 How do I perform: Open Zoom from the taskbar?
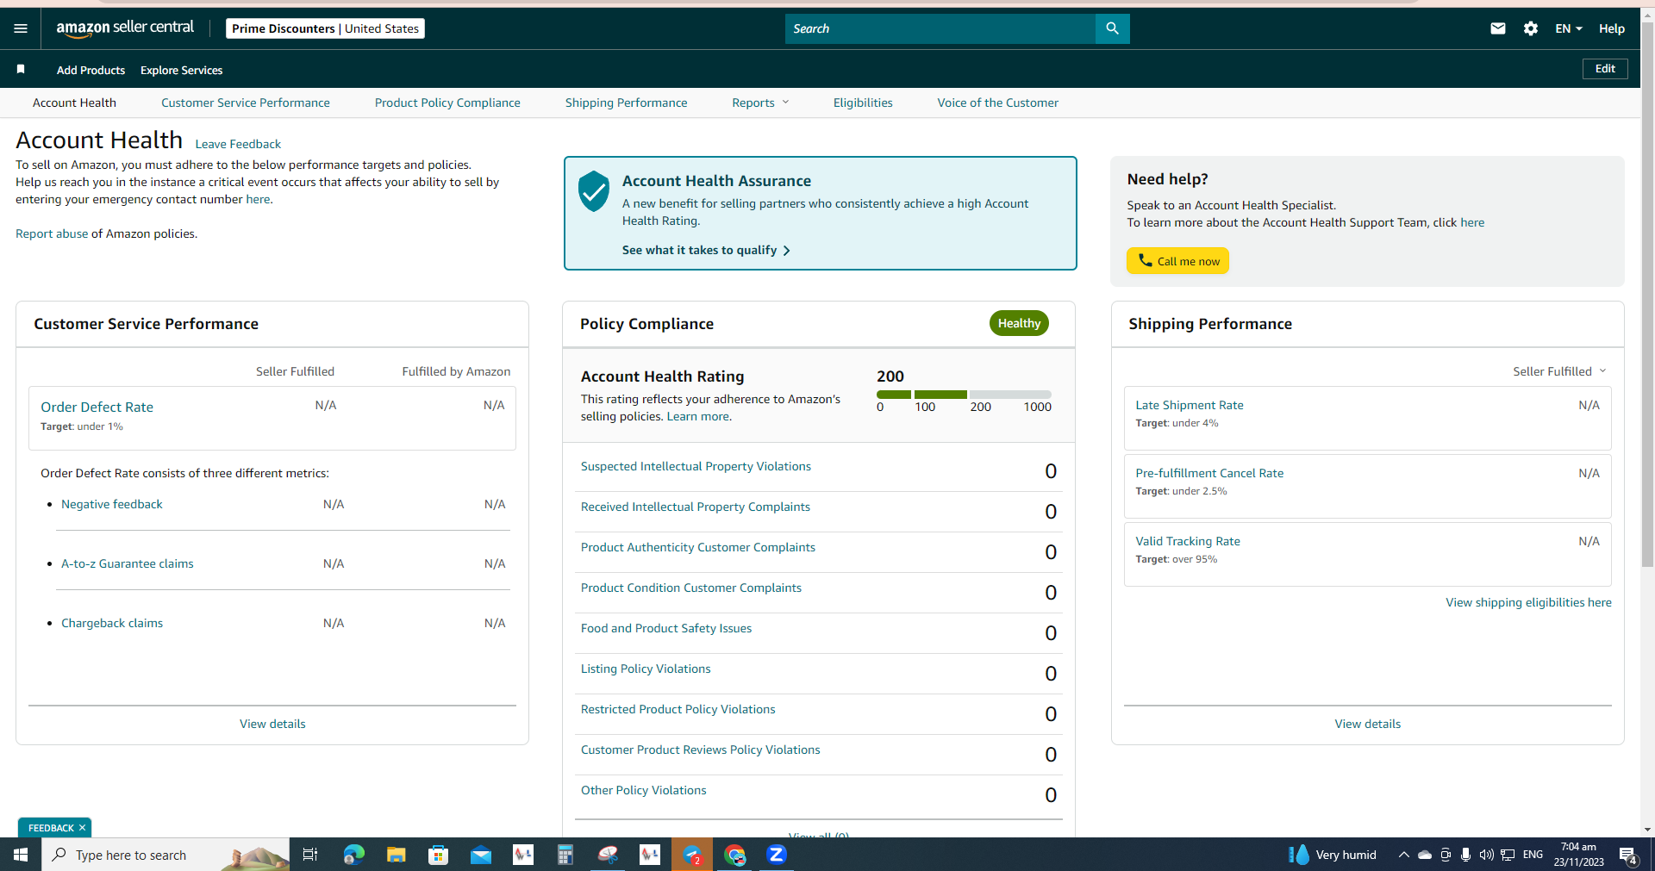(x=777, y=855)
